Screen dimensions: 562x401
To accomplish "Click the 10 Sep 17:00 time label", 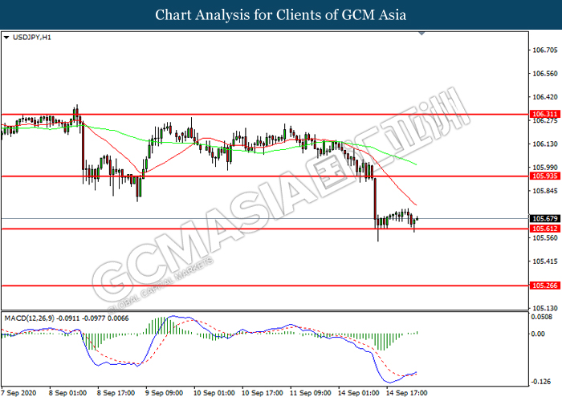I will coord(263,393).
